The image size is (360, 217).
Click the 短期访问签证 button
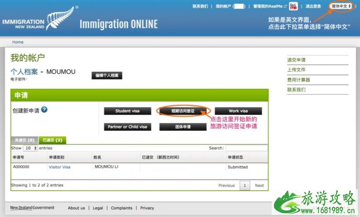click(x=183, y=111)
